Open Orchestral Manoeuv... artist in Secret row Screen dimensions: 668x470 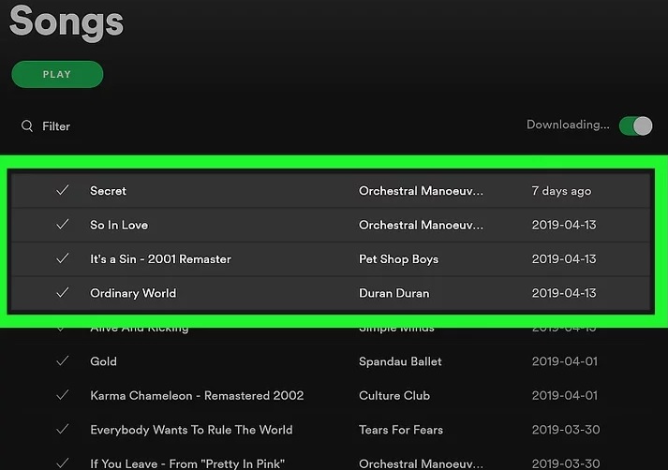coord(421,191)
